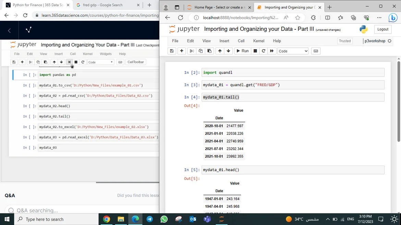
Task: Cut selected cells with the scissors icon
Action: point(192,51)
